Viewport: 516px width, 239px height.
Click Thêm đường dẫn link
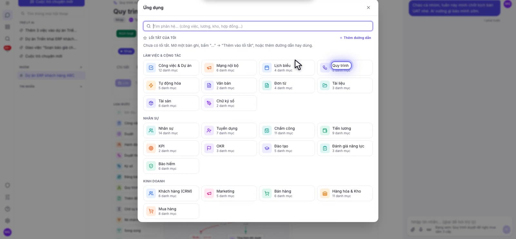pos(355,38)
